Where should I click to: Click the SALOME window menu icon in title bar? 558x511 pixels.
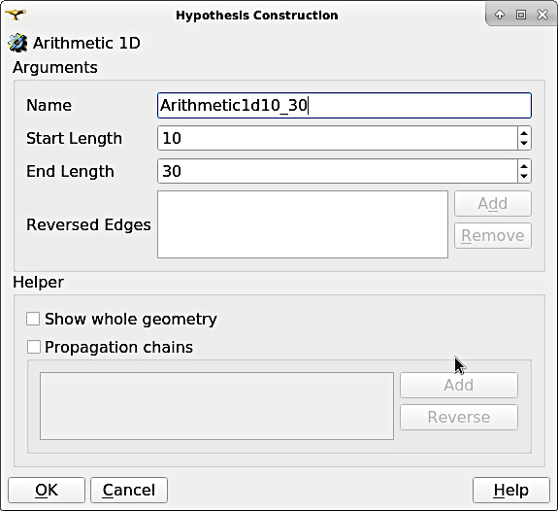(16, 15)
